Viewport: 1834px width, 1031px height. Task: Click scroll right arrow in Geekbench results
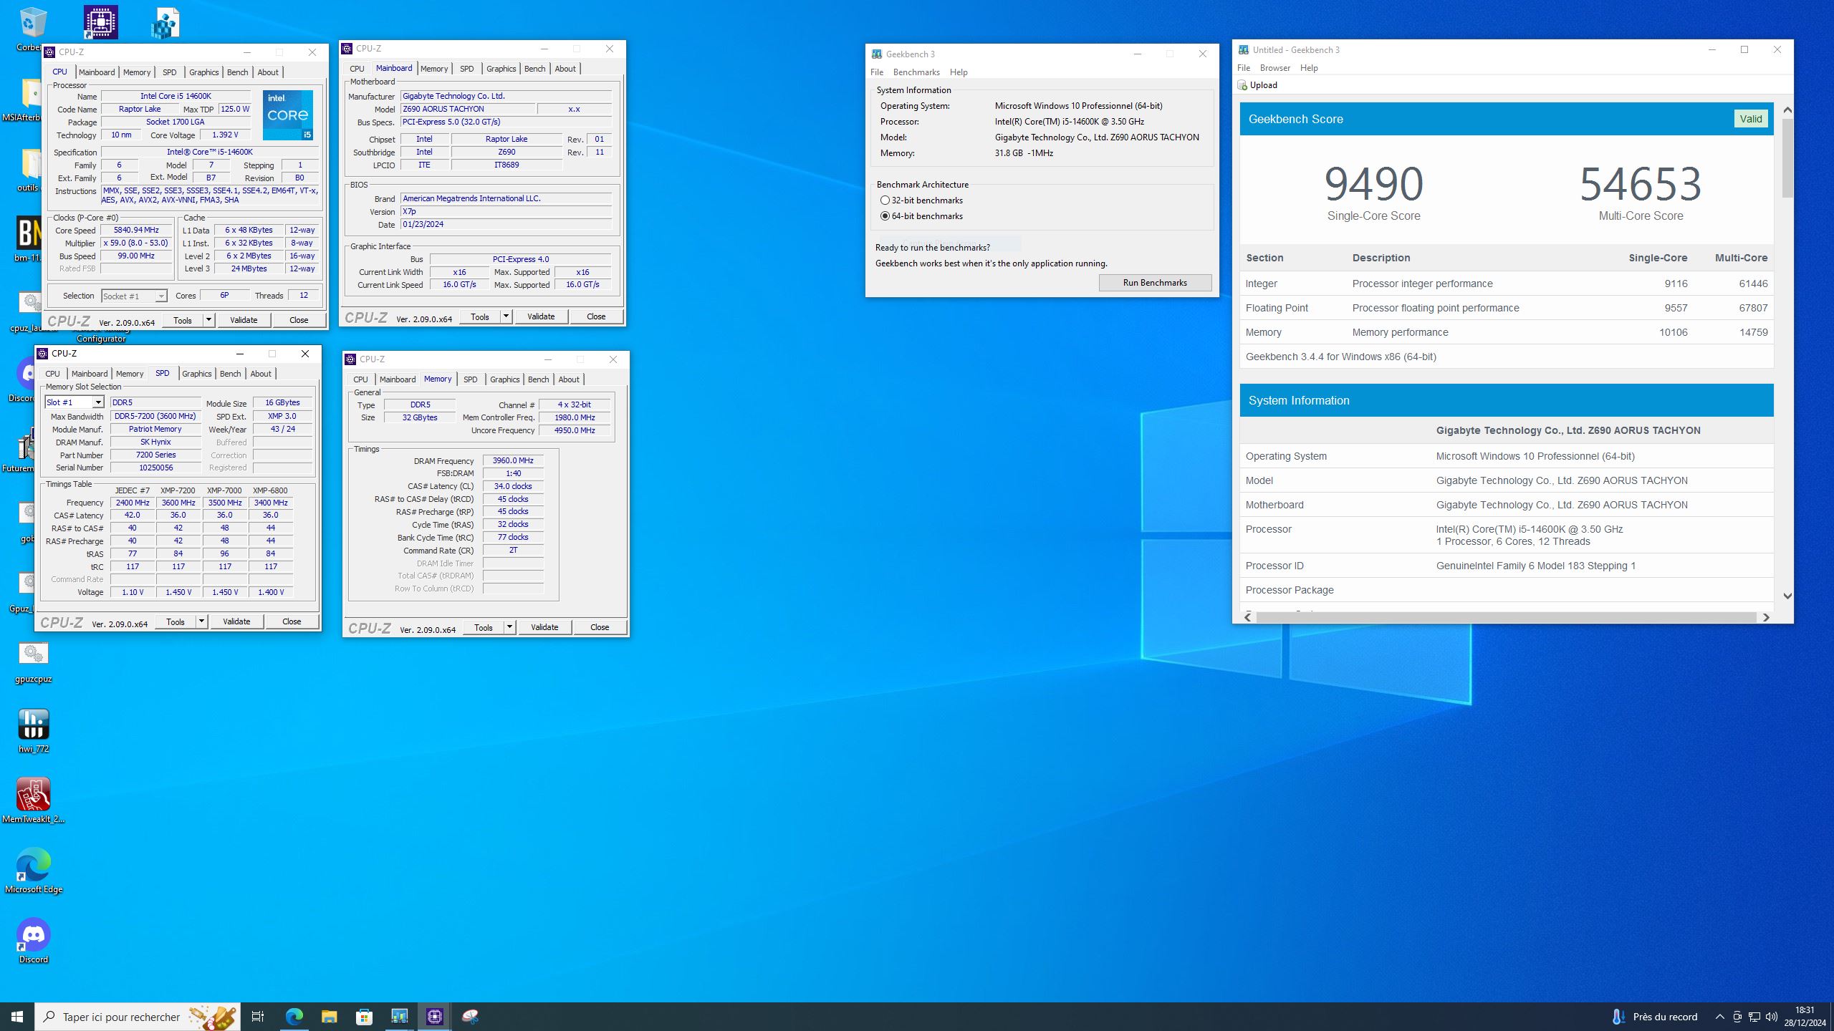tap(1766, 617)
